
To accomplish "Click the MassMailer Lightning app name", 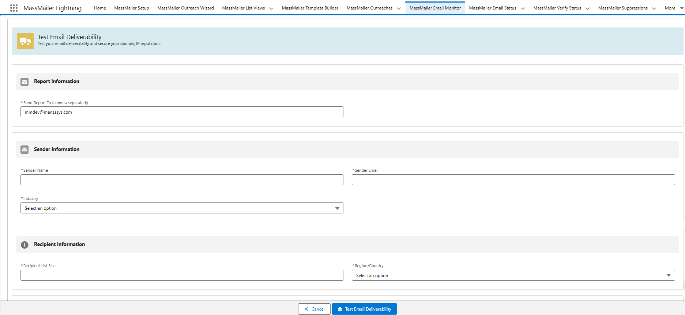I will click(52, 8).
